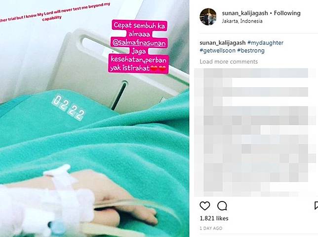Image resolution: width=318 pixels, height=237 pixels.
Task: Click the 02:22 time sticker
Action: (68, 108)
